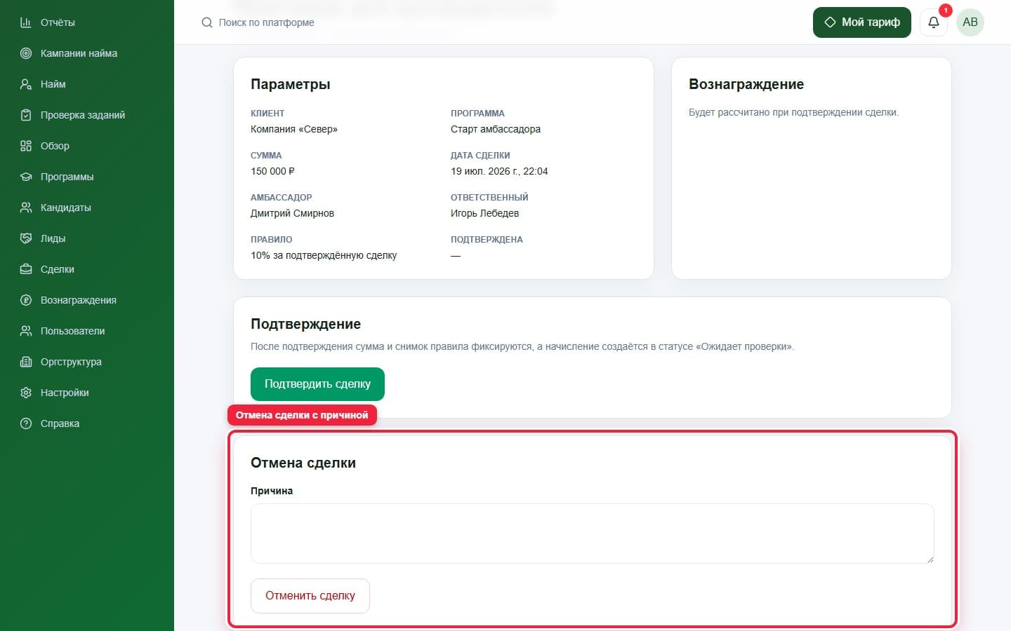
Task: Click the sum value 150 000 ₽
Action: click(x=272, y=171)
